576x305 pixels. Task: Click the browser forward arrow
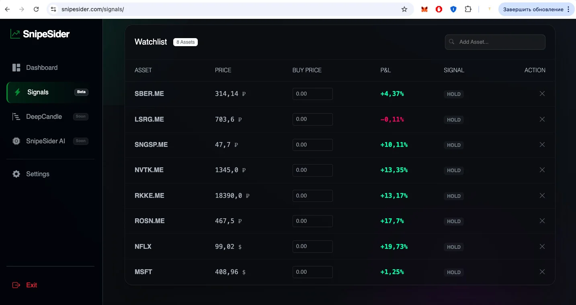point(22,9)
